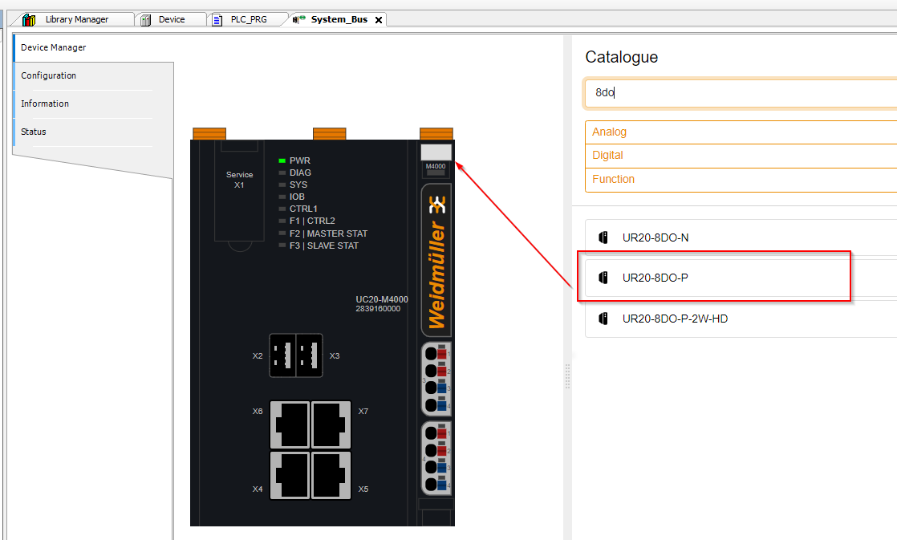
Task: Select the UR20-8DO-P module
Action: (x=741, y=278)
